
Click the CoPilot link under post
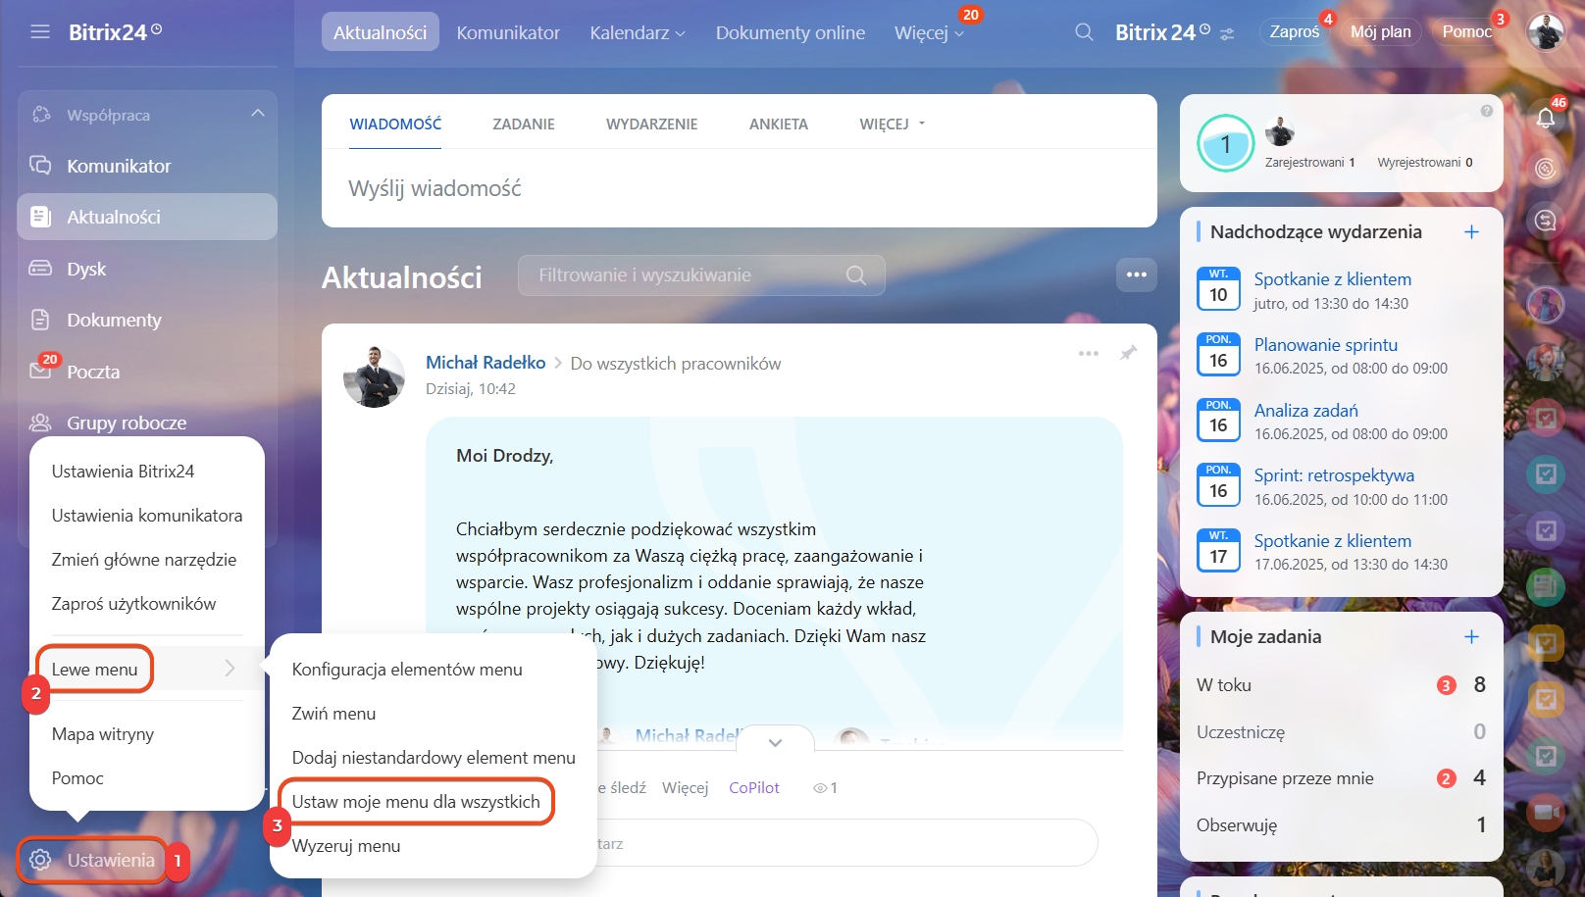[754, 788]
